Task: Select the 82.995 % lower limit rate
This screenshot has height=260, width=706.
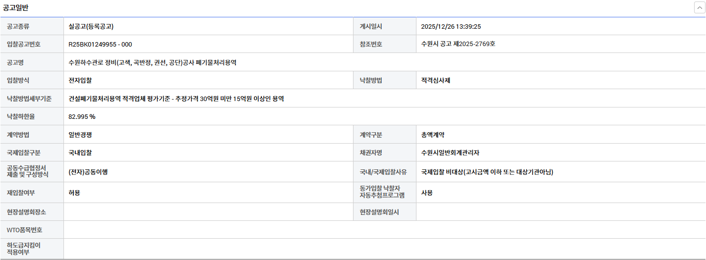Action: pyautogui.click(x=82, y=117)
